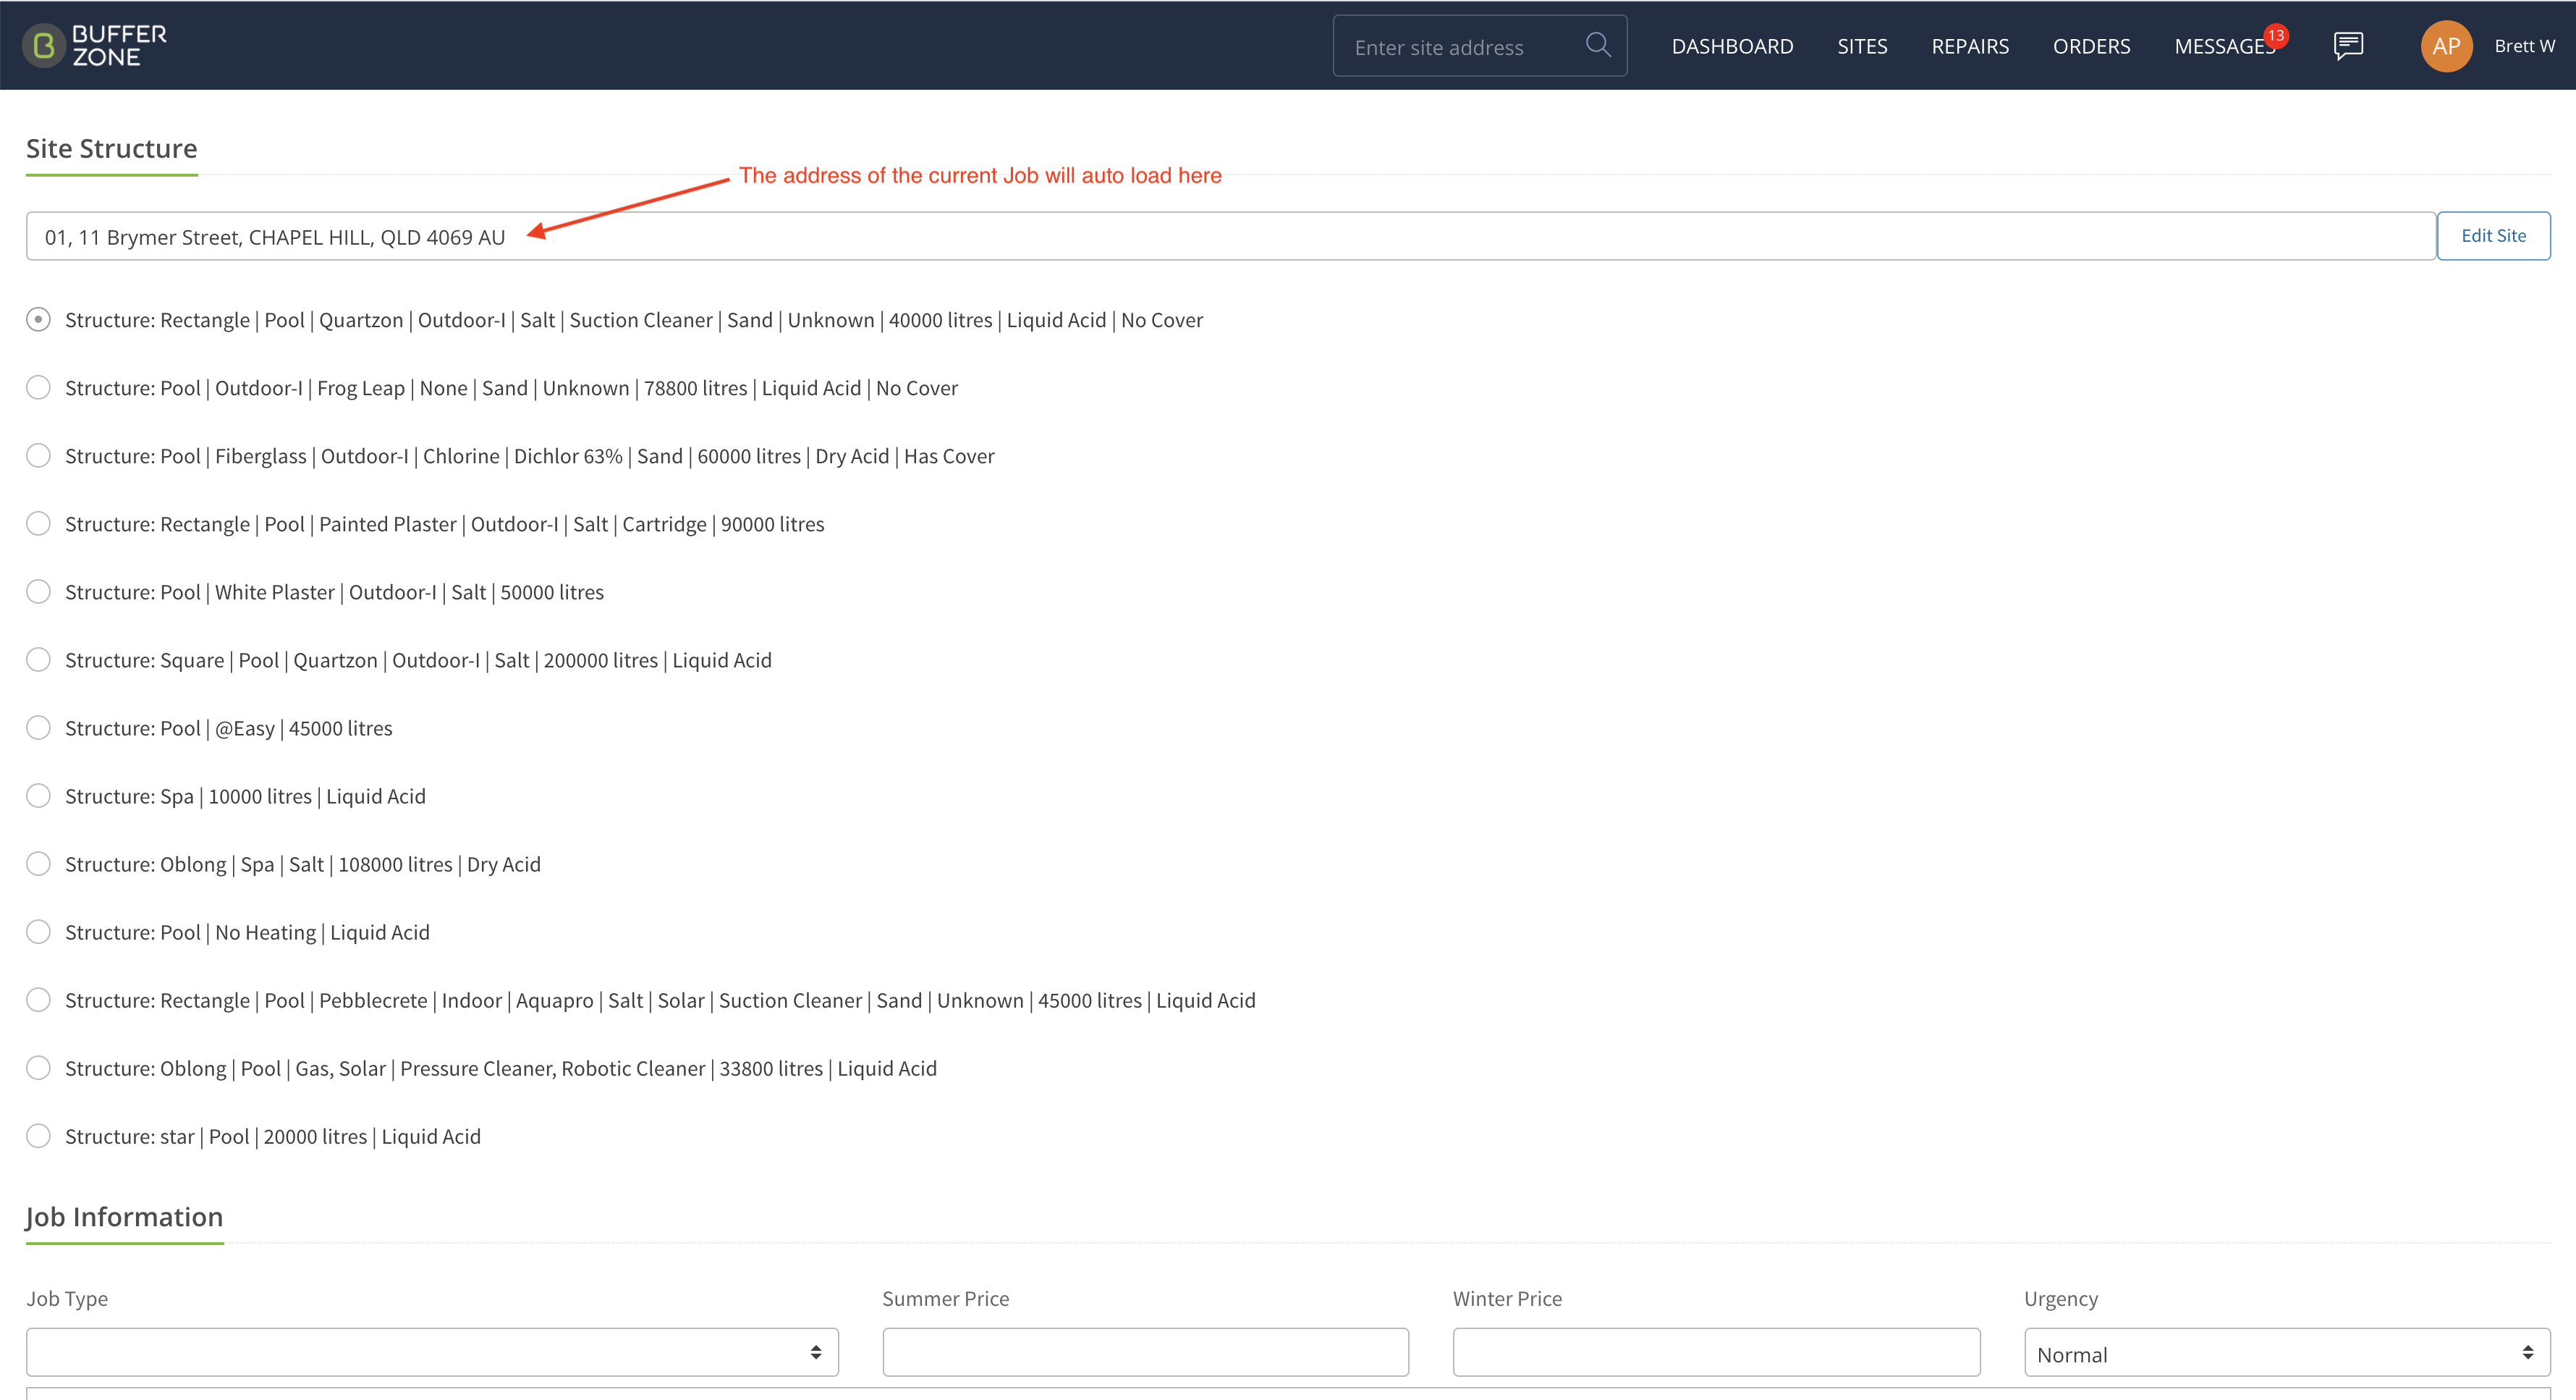Open the ORDERS page
Screen dimensions: 2576x1400
click(x=2091, y=46)
